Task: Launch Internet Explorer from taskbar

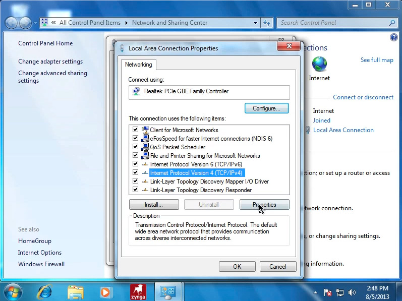Action: 44,292
